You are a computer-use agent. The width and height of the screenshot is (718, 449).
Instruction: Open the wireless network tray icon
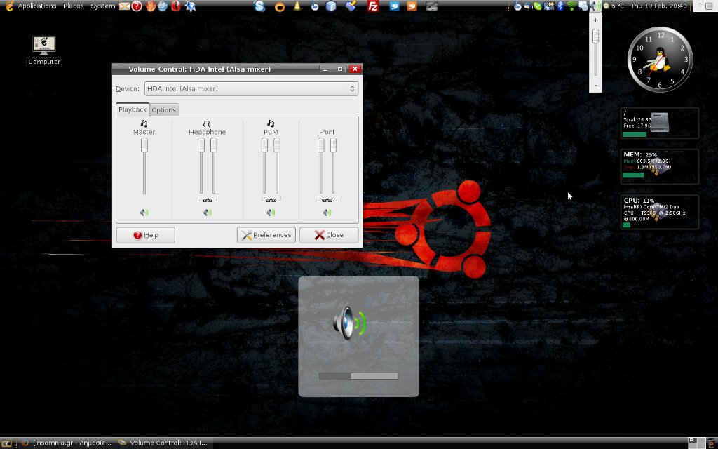click(571, 6)
